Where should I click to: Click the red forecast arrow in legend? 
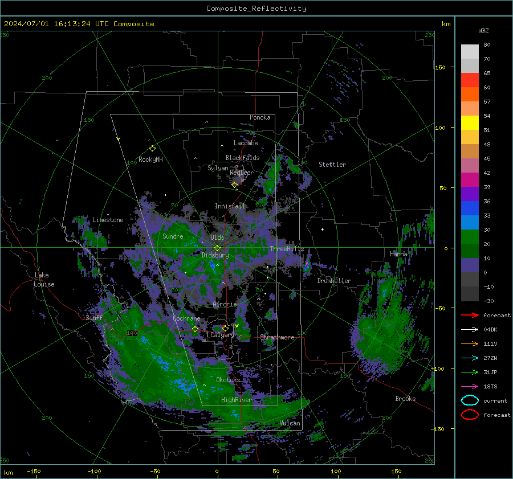pos(470,315)
